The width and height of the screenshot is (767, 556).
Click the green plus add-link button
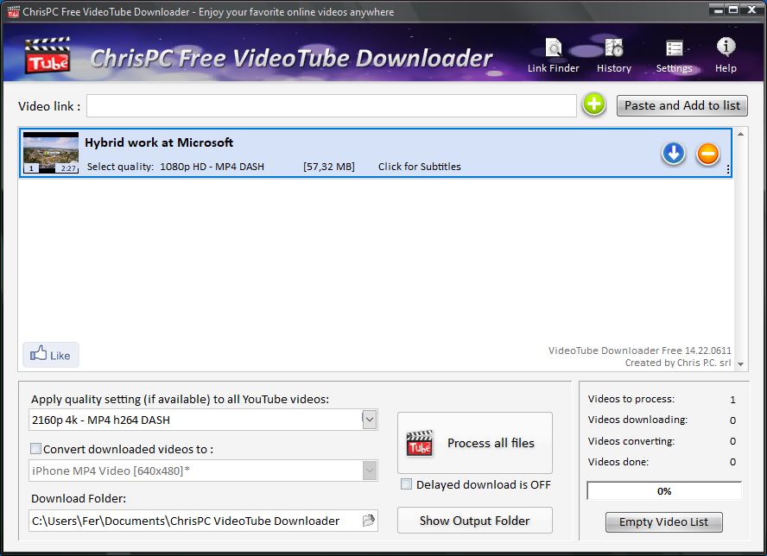[594, 104]
